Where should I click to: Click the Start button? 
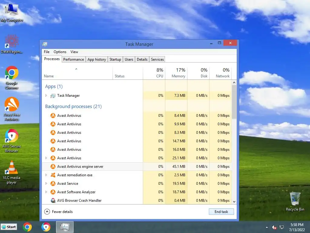point(9,227)
